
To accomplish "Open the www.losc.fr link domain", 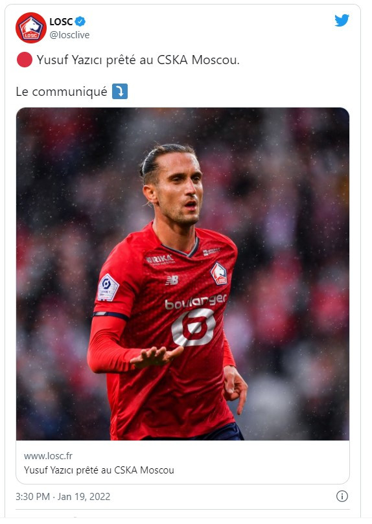I will pyautogui.click(x=48, y=456).
